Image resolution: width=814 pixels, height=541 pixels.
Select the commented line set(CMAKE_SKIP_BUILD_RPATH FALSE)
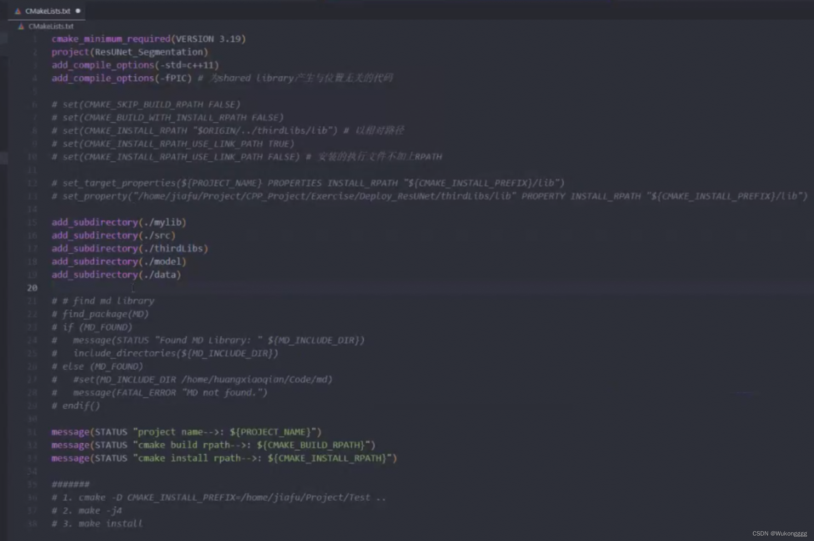click(146, 104)
